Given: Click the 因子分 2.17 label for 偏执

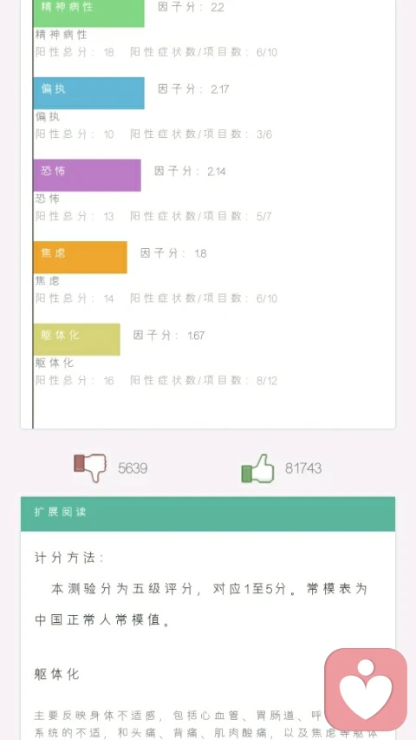Looking at the screenshot, I should pos(193,89).
